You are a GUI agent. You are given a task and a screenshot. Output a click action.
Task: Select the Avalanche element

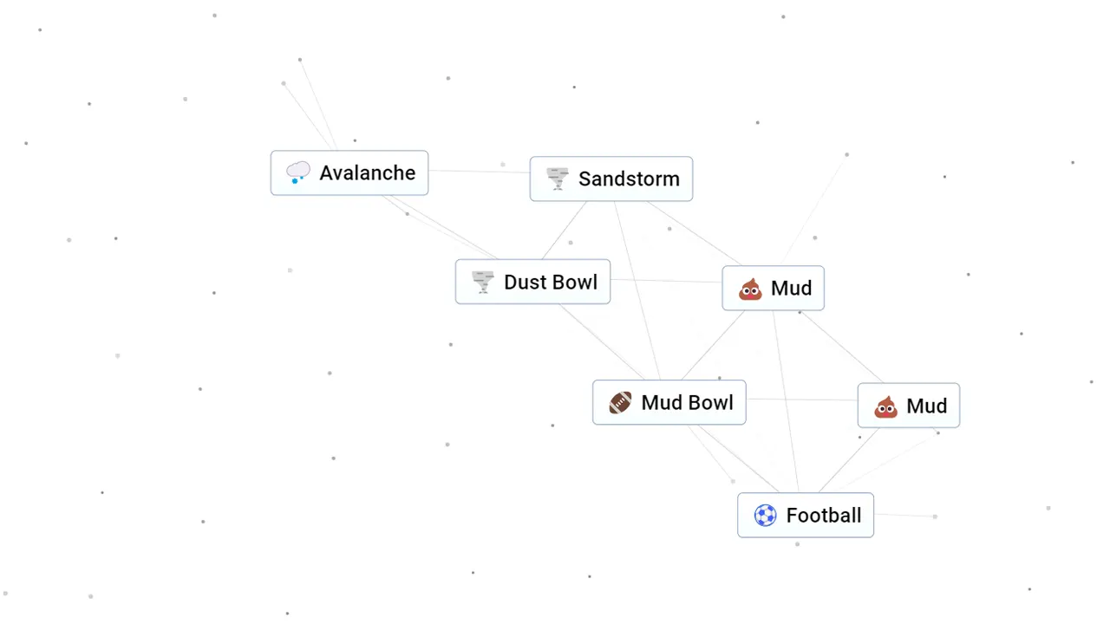tap(367, 172)
